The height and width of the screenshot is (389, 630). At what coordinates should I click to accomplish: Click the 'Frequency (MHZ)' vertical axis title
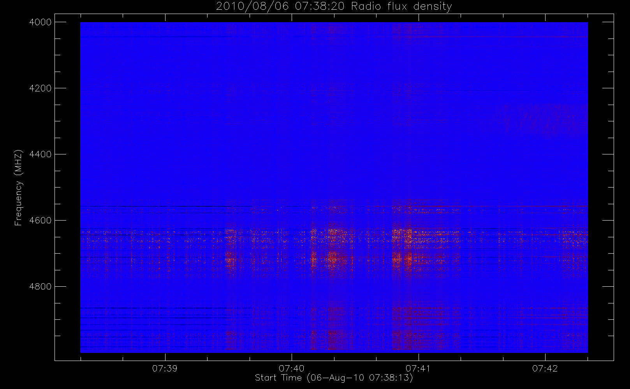[18, 187]
